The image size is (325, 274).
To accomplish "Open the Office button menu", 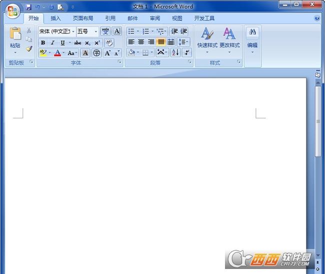I will point(12,11).
